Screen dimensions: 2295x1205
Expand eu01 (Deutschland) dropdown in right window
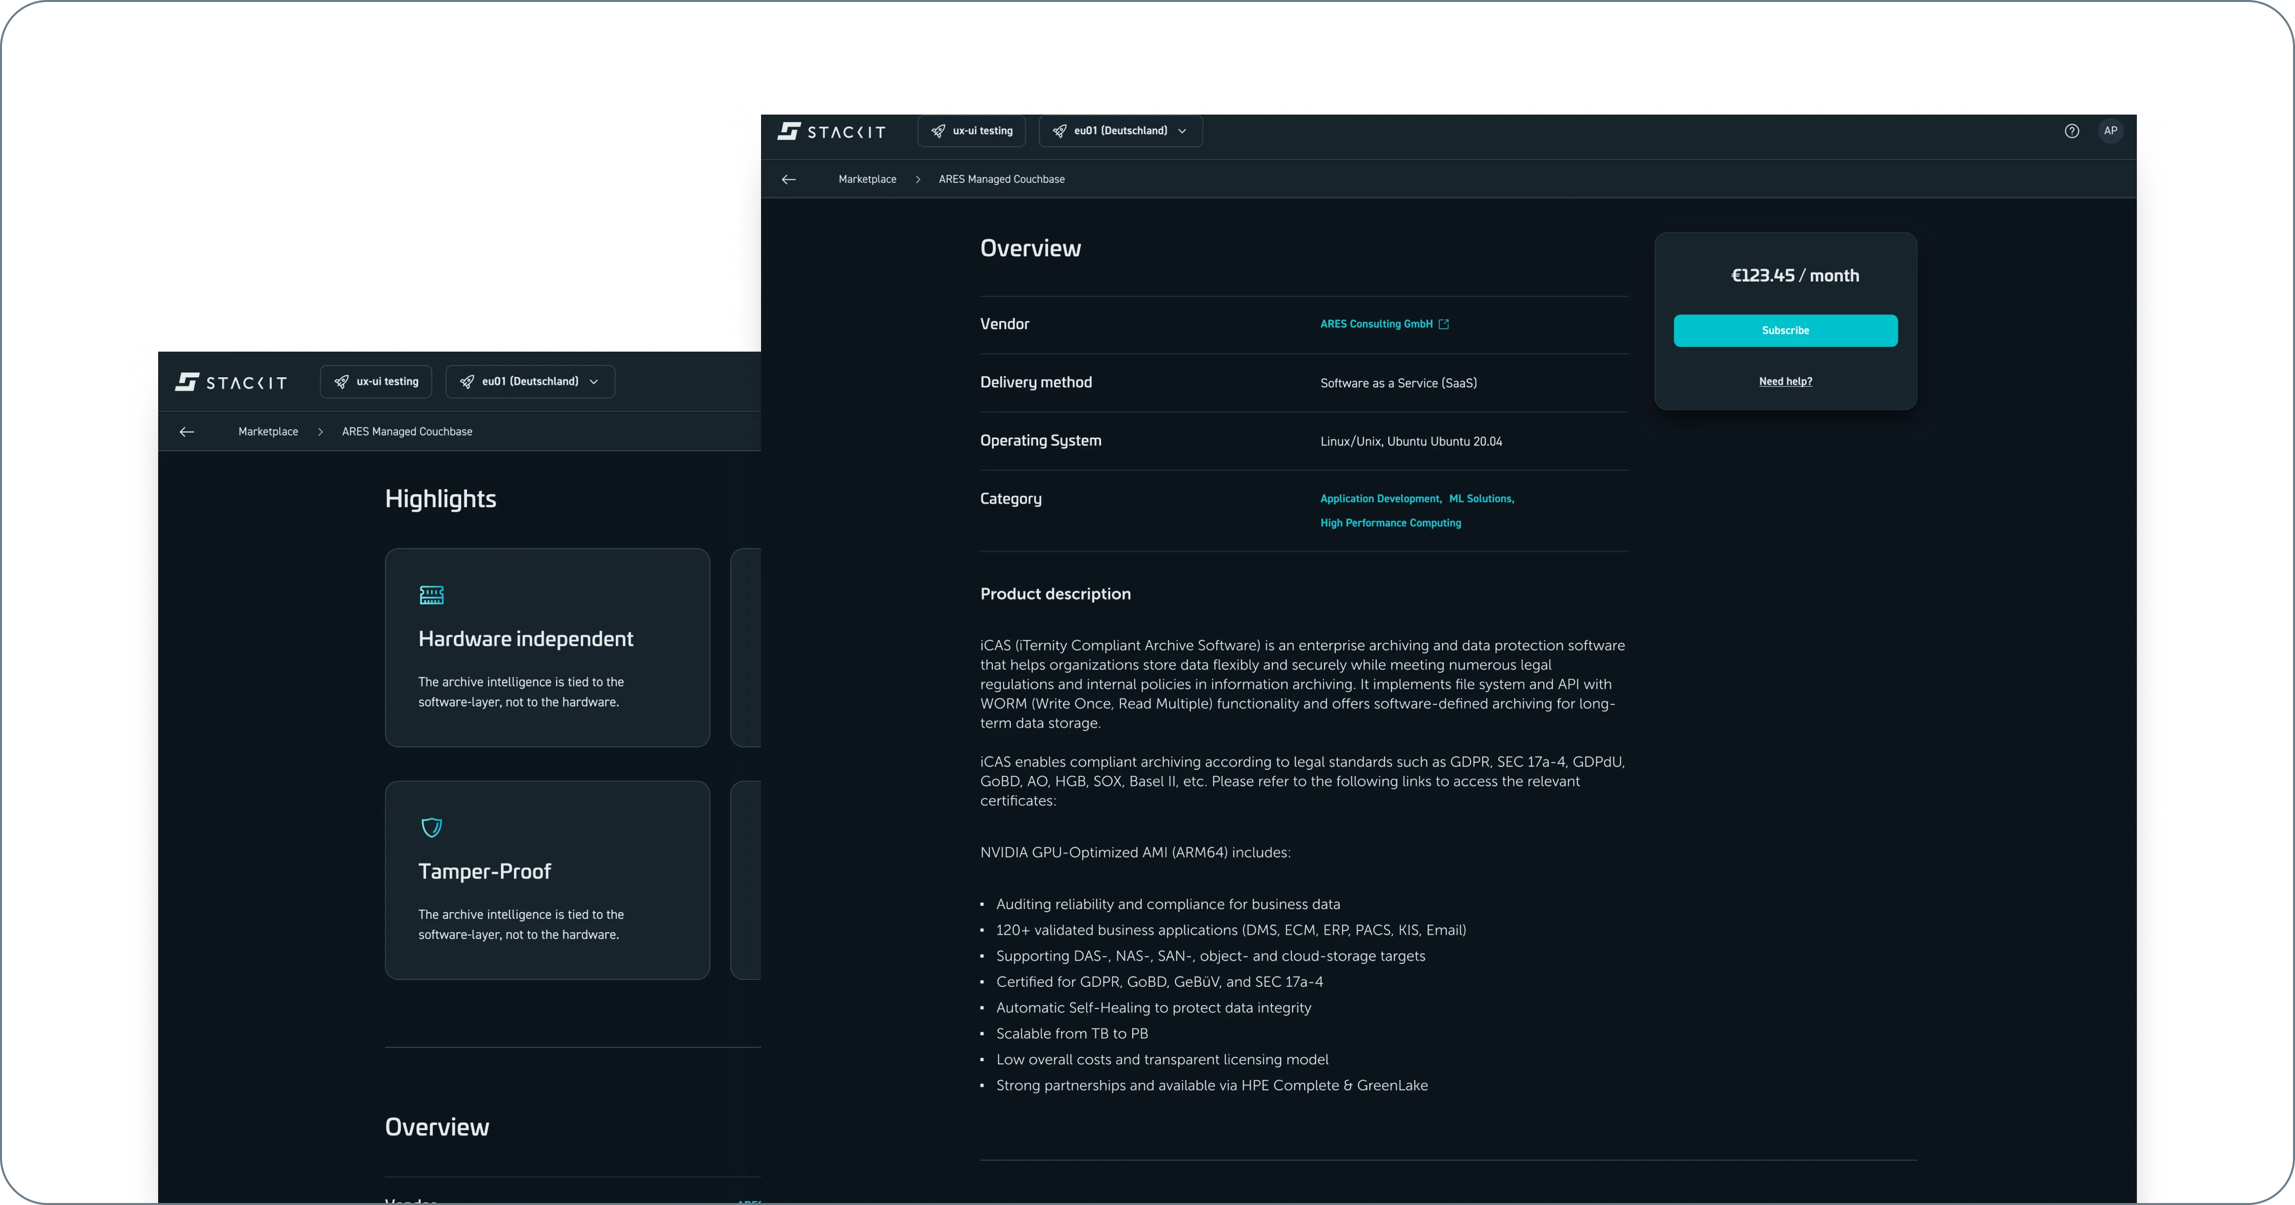(1120, 131)
